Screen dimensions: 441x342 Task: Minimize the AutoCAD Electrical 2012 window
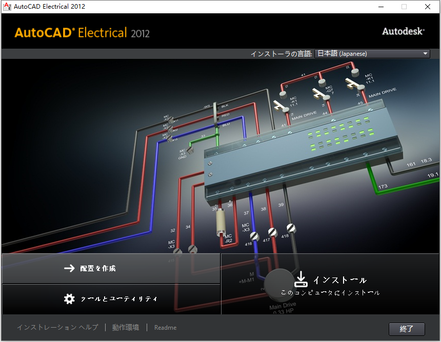point(381,7)
